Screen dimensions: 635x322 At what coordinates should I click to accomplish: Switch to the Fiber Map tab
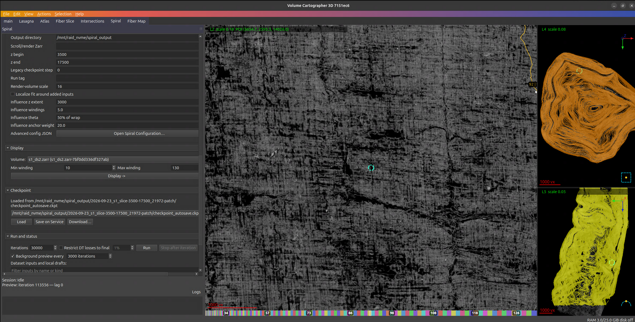click(x=136, y=21)
